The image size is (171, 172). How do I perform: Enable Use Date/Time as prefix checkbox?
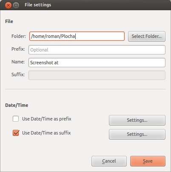tap(16, 119)
